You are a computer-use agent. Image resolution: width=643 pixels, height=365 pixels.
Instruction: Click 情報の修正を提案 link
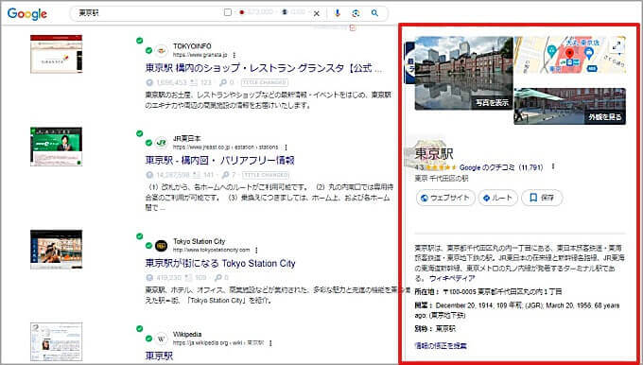click(441, 346)
